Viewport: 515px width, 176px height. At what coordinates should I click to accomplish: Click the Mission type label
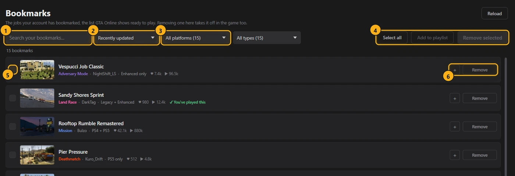click(65, 130)
